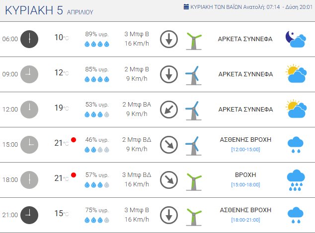Image resolution: width=315 pixels, height=233 pixels.
Task: Click the humidity droplets at 12:00
Action: pyautogui.click(x=97, y=115)
